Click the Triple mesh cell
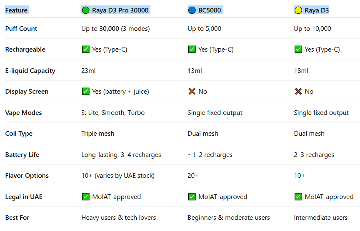 click(97, 134)
